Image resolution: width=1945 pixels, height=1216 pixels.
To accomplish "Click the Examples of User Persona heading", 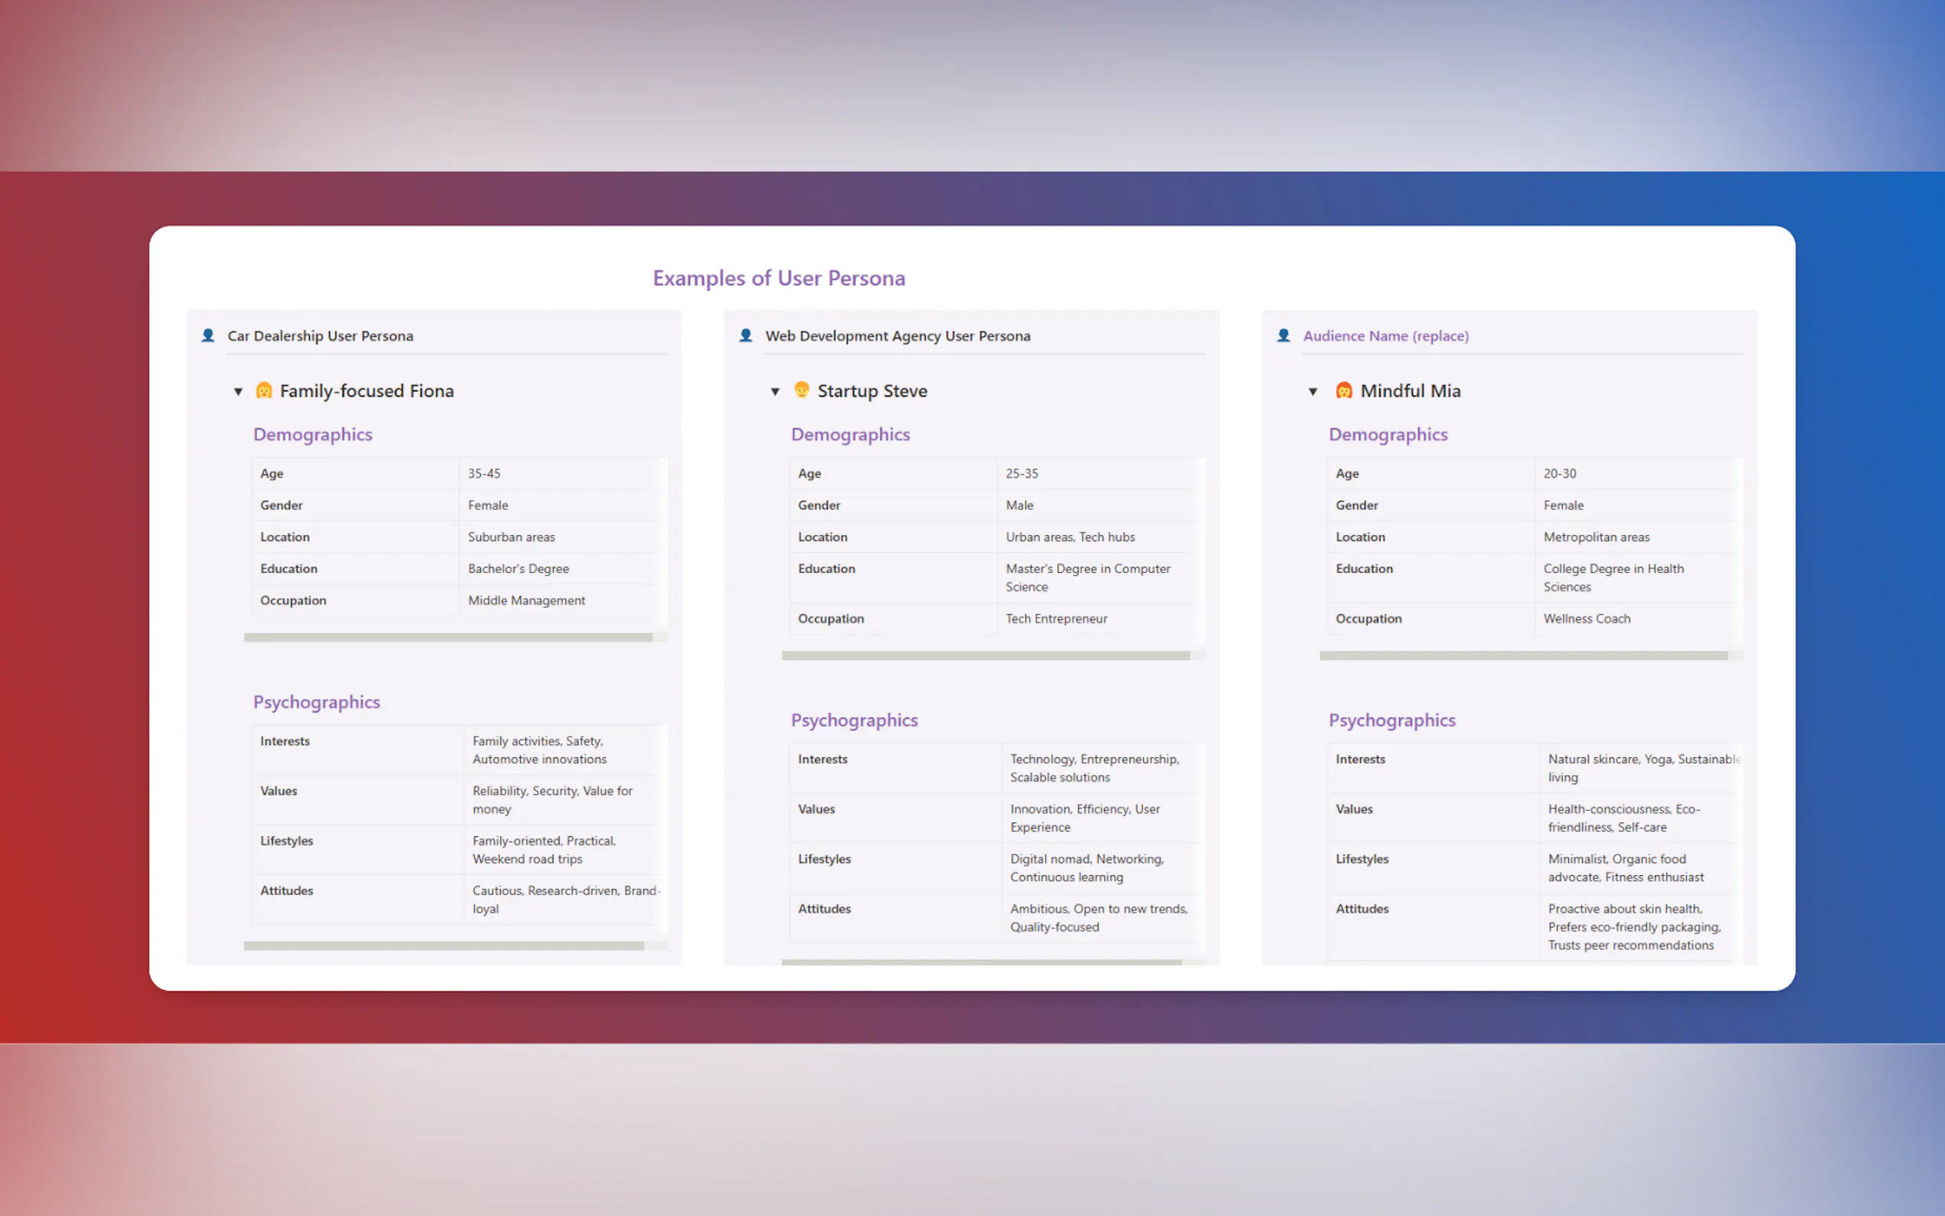I will [778, 278].
